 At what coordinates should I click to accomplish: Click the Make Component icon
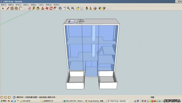[x=25, y=8]
